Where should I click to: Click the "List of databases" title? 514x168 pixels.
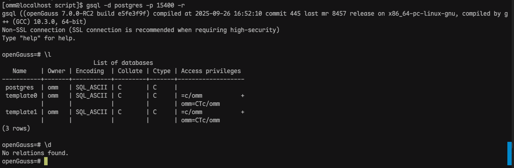[123, 63]
